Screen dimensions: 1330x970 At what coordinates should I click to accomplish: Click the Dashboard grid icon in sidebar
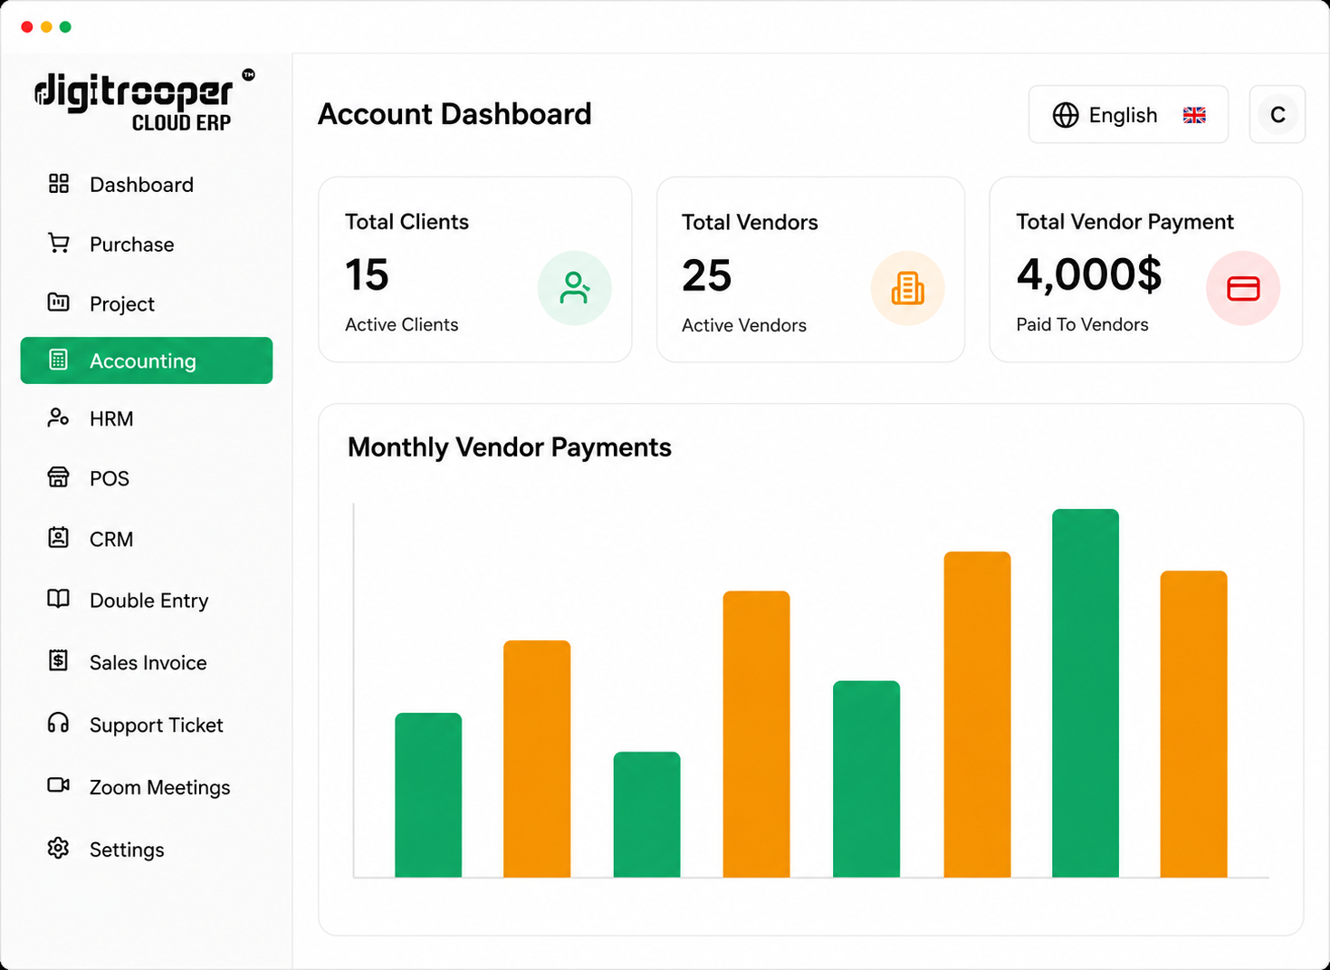click(59, 184)
